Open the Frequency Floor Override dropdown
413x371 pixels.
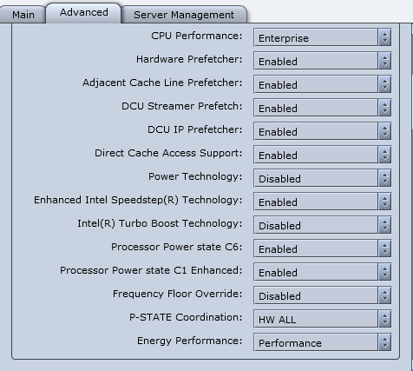pos(323,295)
